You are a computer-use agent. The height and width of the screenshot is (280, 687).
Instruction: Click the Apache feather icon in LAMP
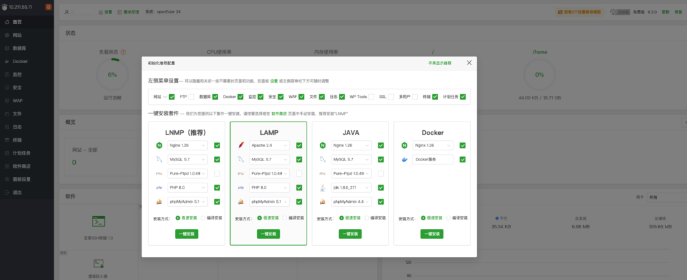click(241, 145)
